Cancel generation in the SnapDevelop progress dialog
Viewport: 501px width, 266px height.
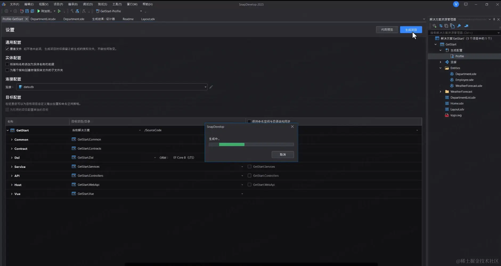pyautogui.click(x=283, y=154)
